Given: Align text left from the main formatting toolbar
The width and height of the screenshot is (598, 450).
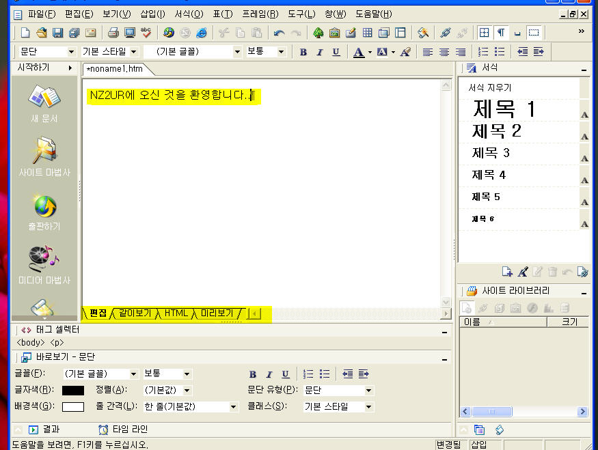Looking at the screenshot, I should [428, 52].
